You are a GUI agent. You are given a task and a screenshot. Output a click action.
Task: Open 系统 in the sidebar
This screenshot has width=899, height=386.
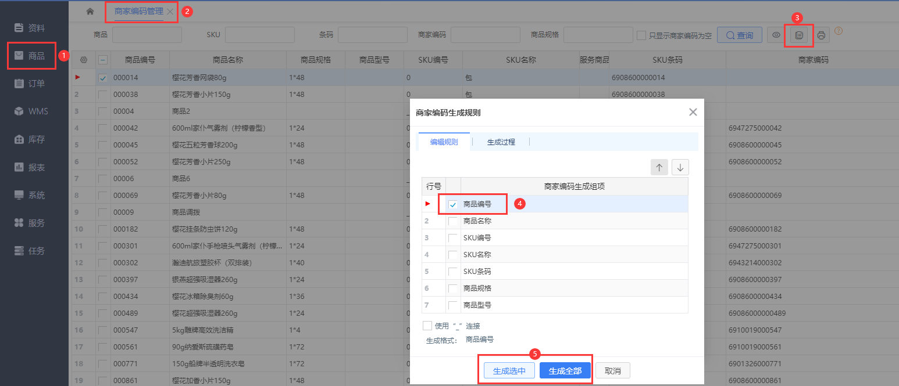pyautogui.click(x=30, y=195)
